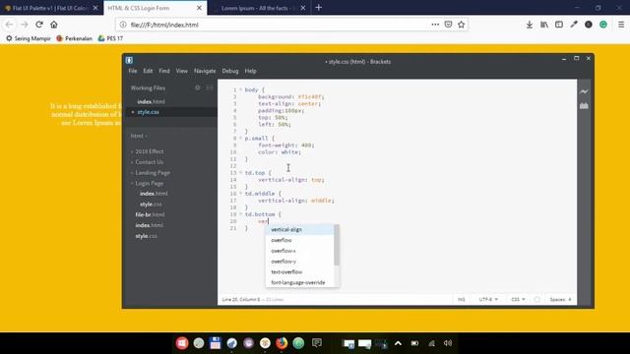Fold the td.top rule at line 13
The width and height of the screenshot is (630, 354).
[240, 173]
